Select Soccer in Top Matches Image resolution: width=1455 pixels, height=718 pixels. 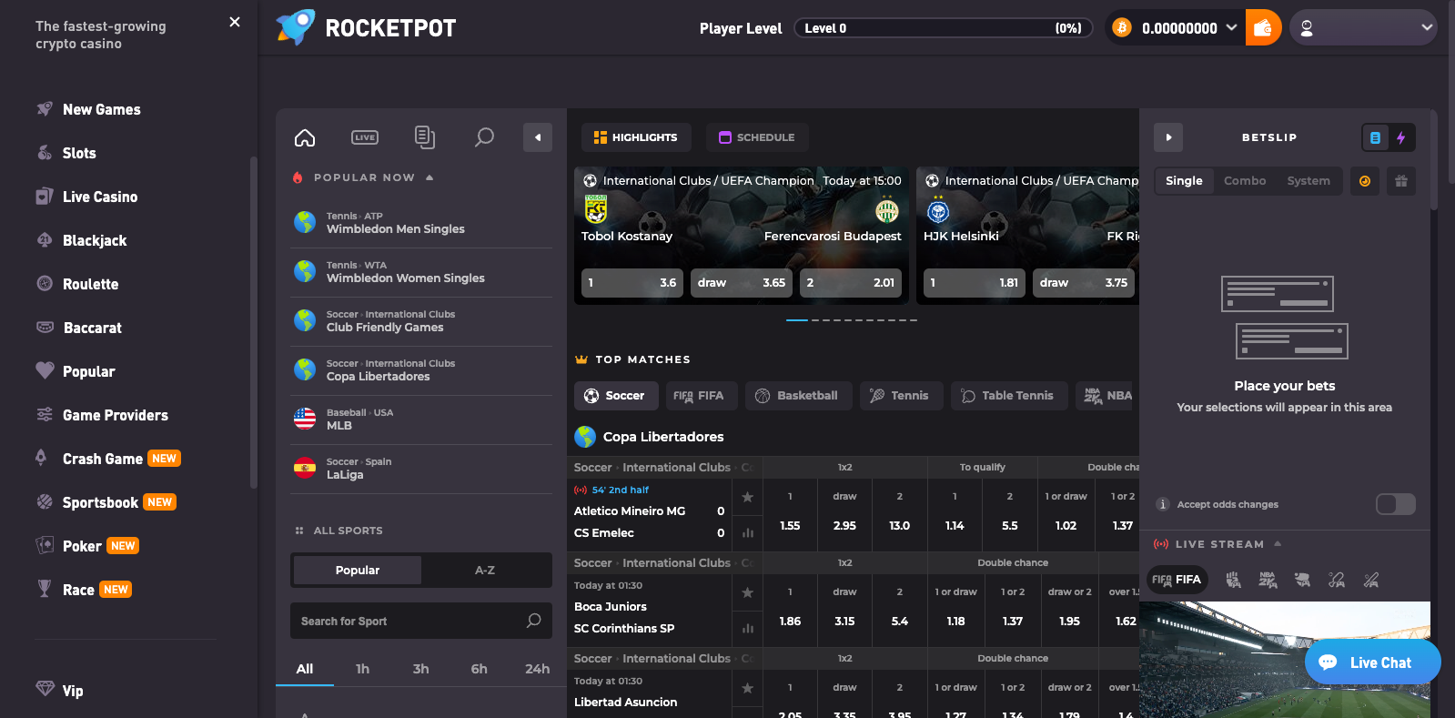point(614,396)
